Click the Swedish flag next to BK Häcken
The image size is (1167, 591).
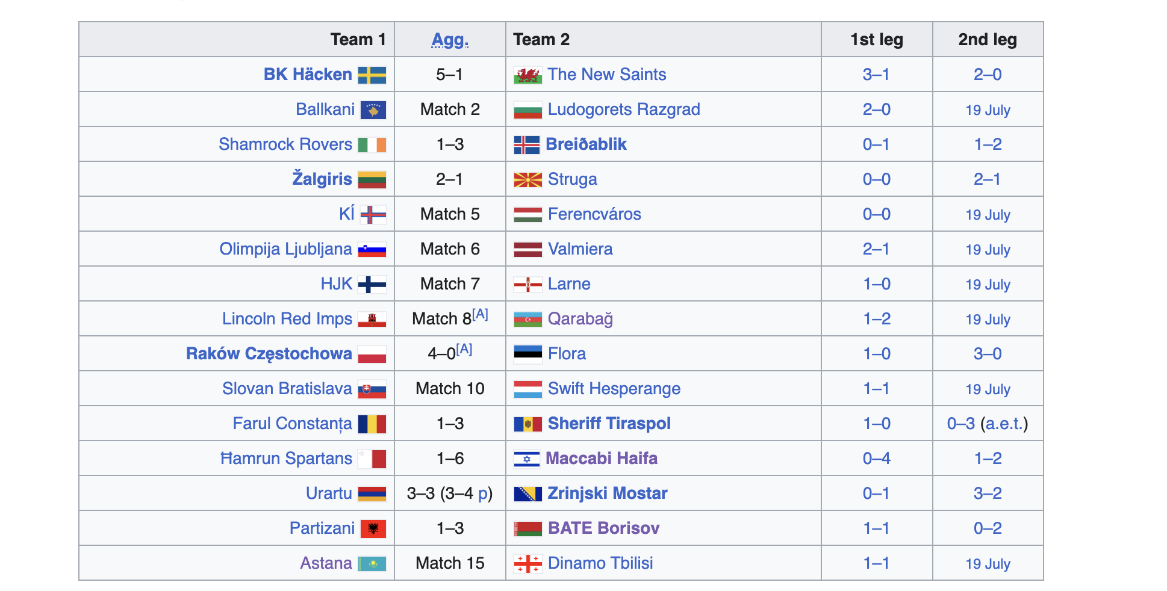[372, 75]
